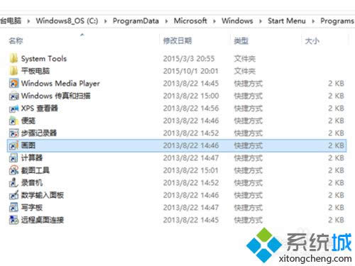Click date 2013/8/22 14:56 of XPS 查看器
Image resolution: width=355 pixels, height=266 pixels.
191,109
